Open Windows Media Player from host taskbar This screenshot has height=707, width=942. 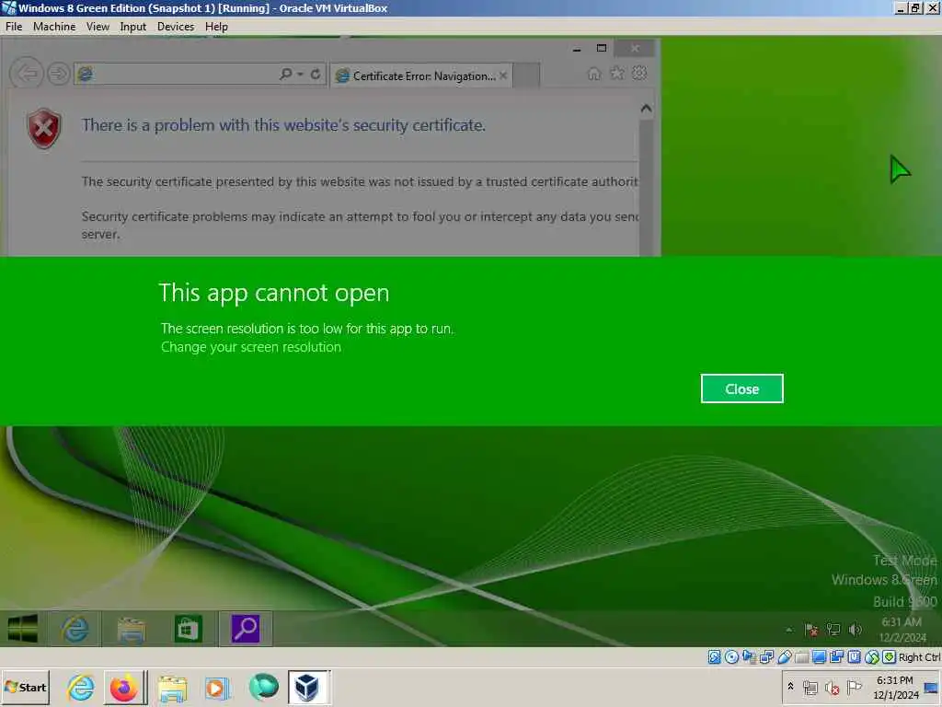click(x=217, y=689)
